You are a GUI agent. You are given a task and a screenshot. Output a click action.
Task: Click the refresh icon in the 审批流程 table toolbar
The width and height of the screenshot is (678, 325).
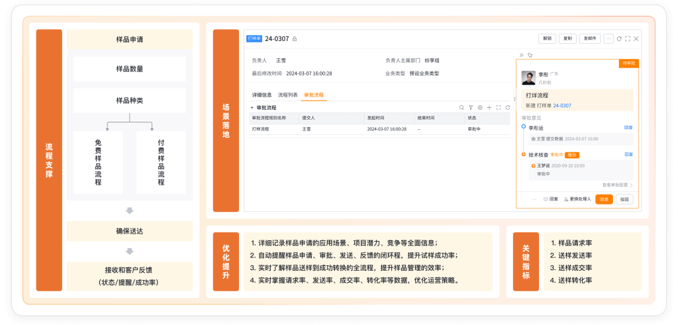[508, 107]
